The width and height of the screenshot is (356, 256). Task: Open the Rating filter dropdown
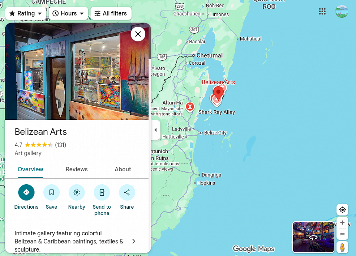[x=26, y=13]
